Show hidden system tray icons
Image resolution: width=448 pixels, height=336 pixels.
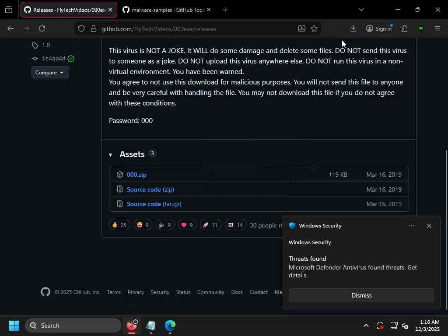click(x=366, y=325)
